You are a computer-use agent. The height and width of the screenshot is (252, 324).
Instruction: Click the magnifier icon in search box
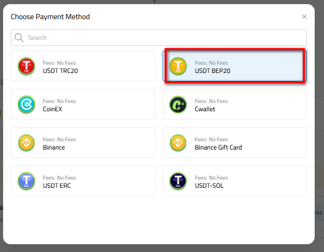[19, 38]
